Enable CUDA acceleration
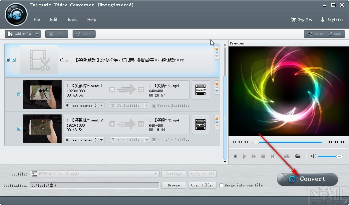 click(315, 34)
